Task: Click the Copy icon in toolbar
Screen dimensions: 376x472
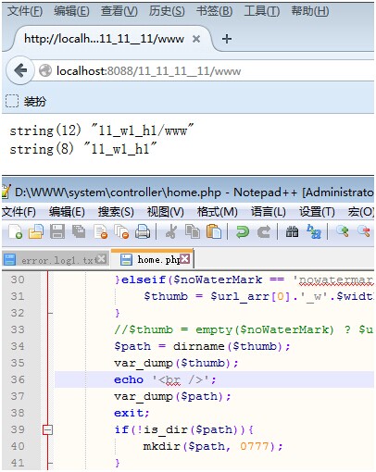Action: tap(193, 231)
